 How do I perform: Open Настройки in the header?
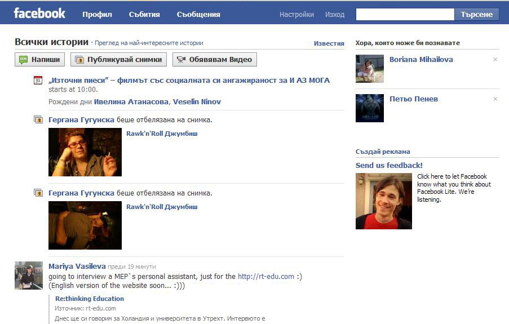click(296, 14)
